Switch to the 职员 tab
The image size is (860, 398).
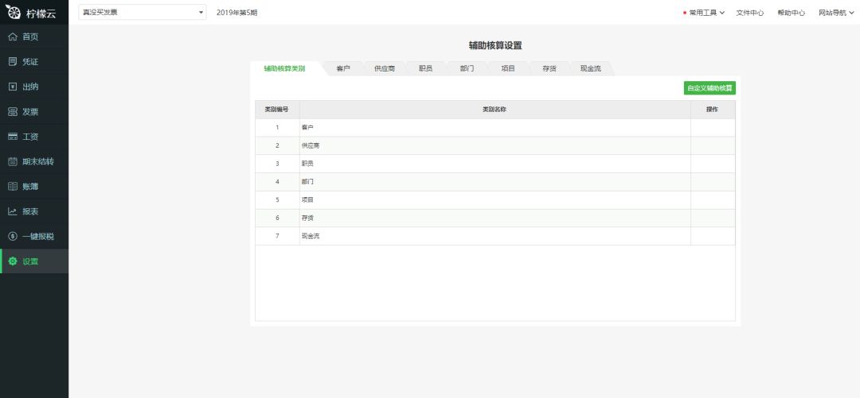(x=425, y=68)
